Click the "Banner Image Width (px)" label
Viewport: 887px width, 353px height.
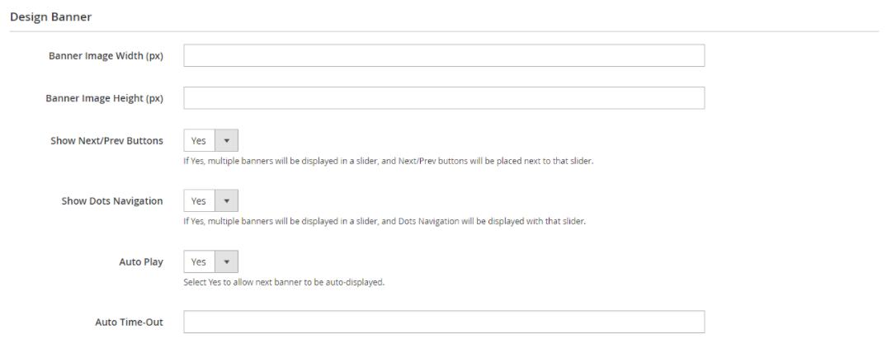[106, 55]
